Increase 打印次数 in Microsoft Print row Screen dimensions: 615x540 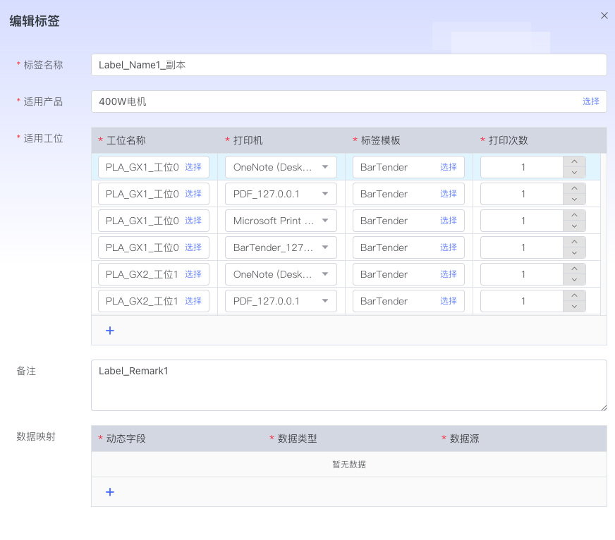574,215
